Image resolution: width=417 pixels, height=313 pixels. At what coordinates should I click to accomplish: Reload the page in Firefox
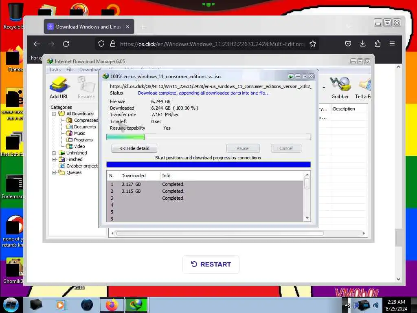tap(66, 44)
